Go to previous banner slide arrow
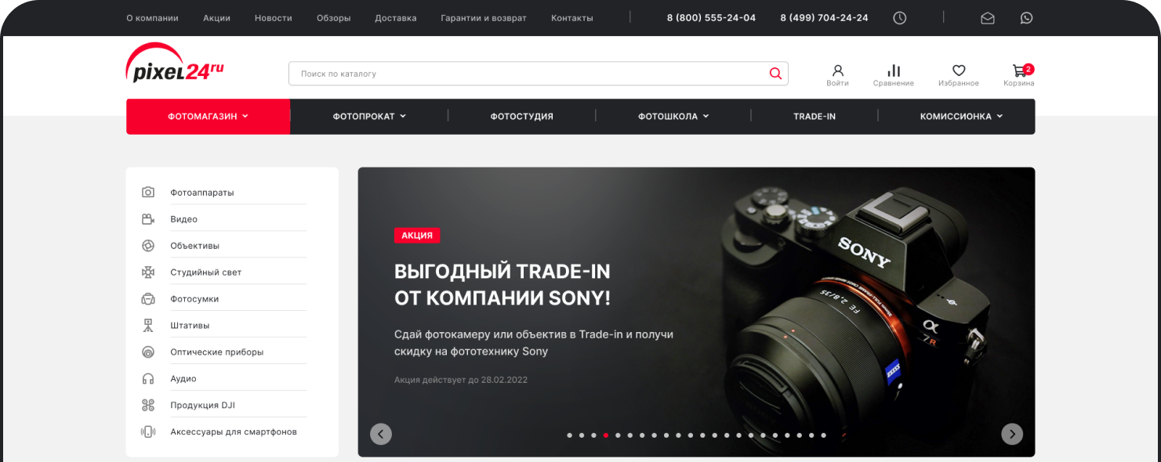 click(x=381, y=434)
